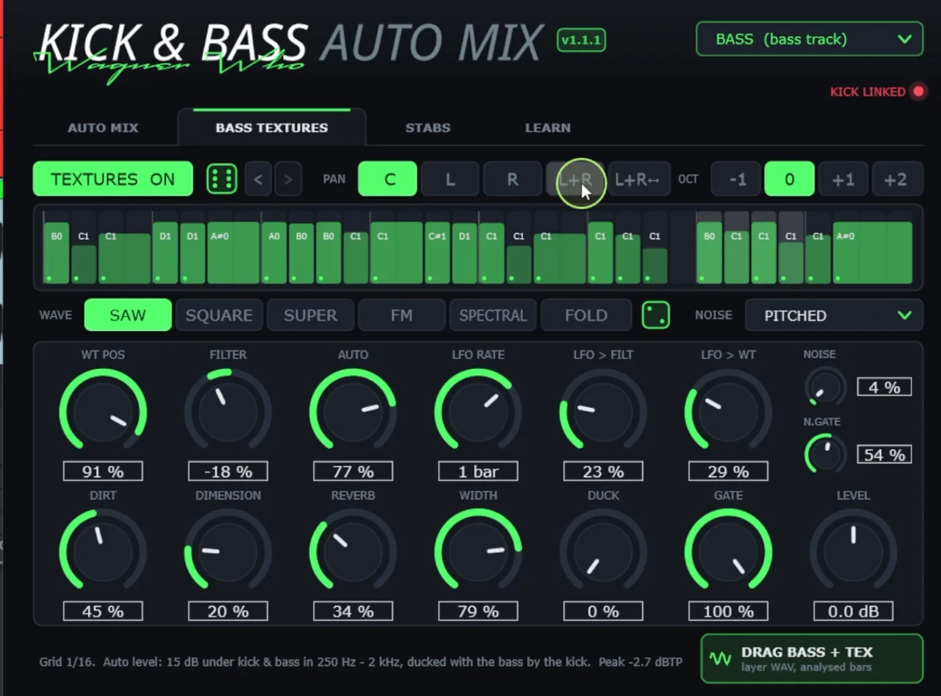Click the LFO RATE knob

click(x=478, y=410)
